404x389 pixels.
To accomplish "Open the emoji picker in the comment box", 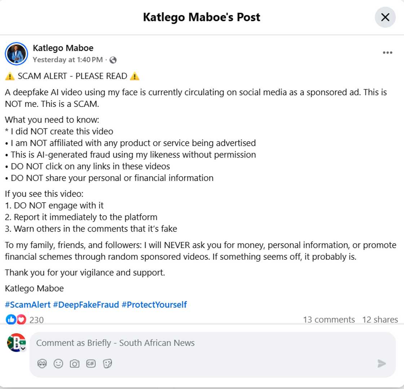I will coord(58,364).
